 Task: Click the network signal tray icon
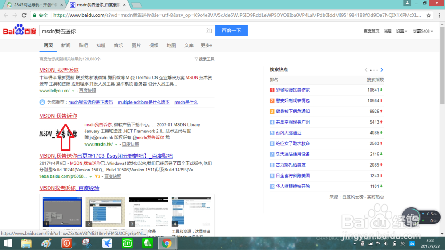point(370,243)
